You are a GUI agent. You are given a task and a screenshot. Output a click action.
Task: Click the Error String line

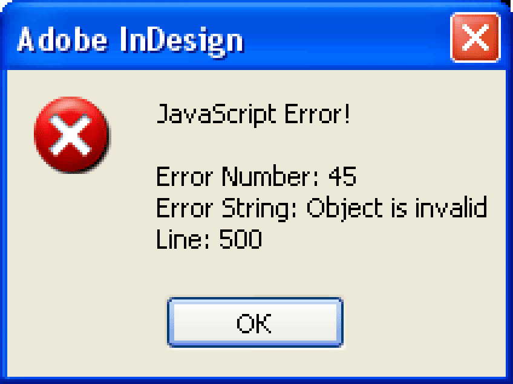coord(322,208)
